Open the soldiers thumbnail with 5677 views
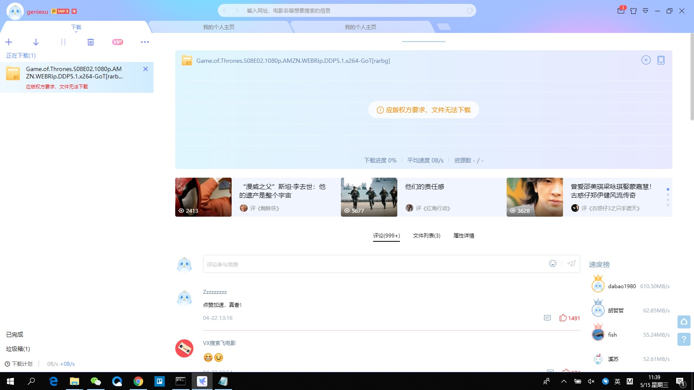This screenshot has width=694, height=390. [369, 197]
